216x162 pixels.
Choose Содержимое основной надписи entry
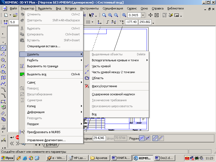click(x=116, y=94)
